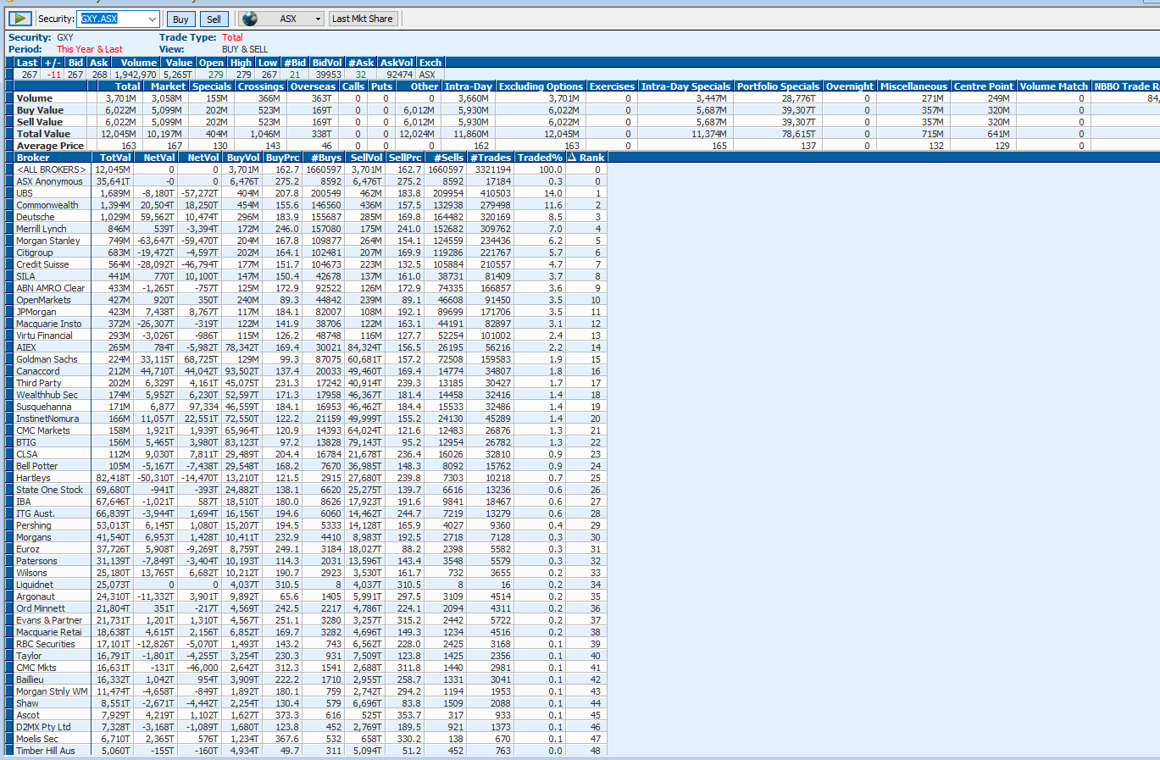This screenshot has width=1160, height=760.
Task: Click the Last Mkt Share button
Action: tap(363, 19)
